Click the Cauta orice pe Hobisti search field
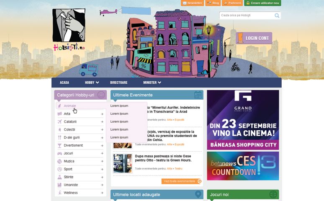The height and width of the screenshot is (201, 324). (246, 15)
